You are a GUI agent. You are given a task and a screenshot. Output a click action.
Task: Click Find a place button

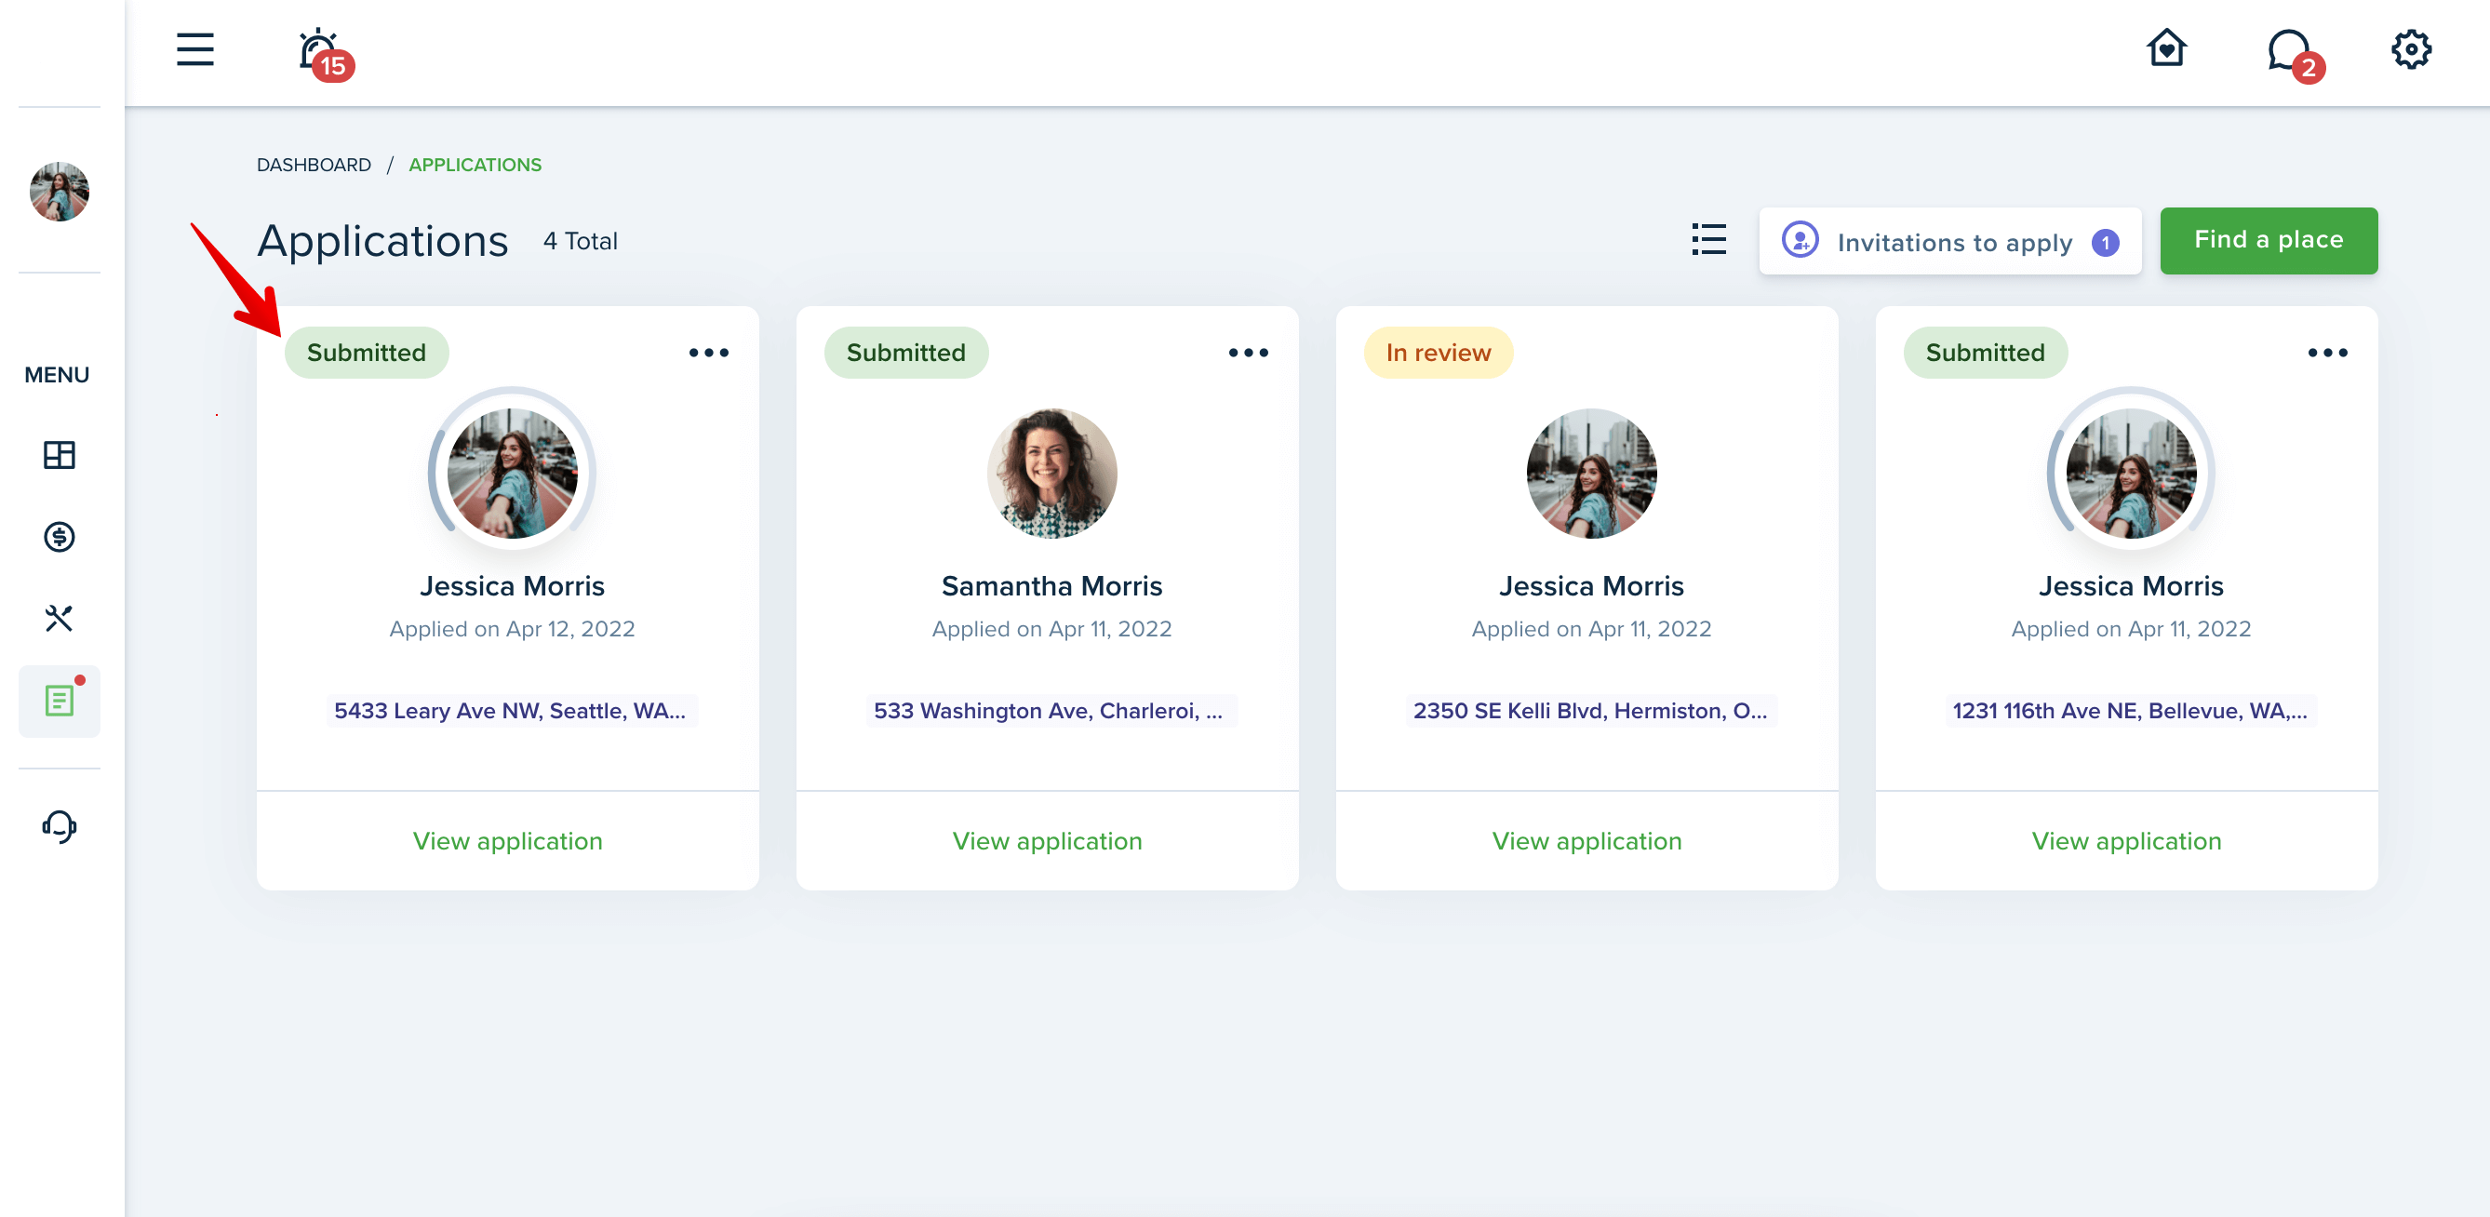coord(2268,241)
